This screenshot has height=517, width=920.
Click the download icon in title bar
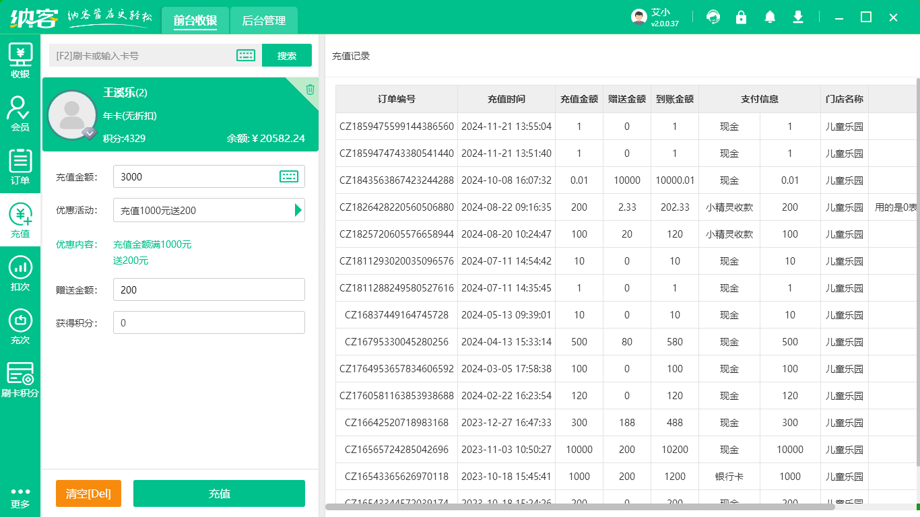798,18
